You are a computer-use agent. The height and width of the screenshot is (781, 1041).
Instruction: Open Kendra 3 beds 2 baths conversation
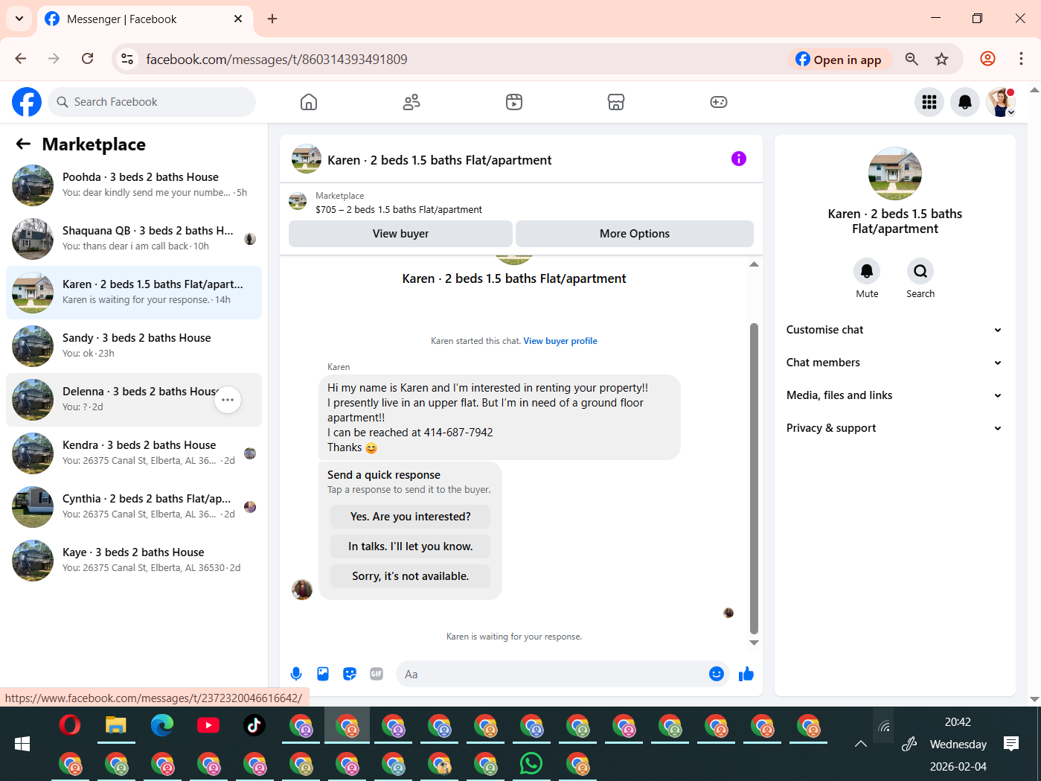pyautogui.click(x=134, y=453)
